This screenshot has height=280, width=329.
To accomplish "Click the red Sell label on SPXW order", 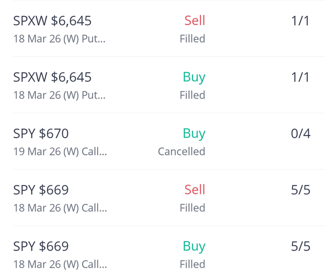I will click(194, 21).
